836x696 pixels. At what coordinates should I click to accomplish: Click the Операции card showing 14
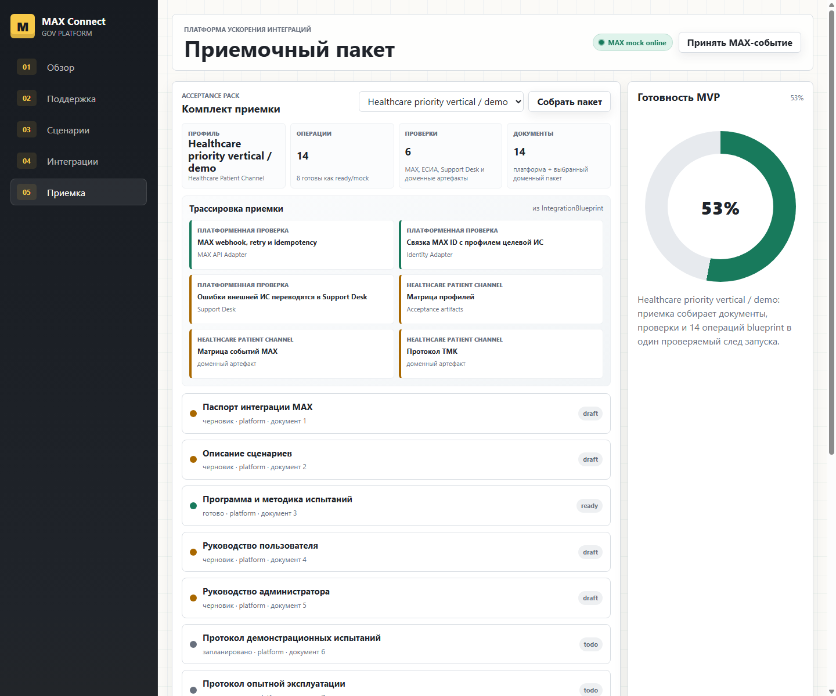(342, 155)
